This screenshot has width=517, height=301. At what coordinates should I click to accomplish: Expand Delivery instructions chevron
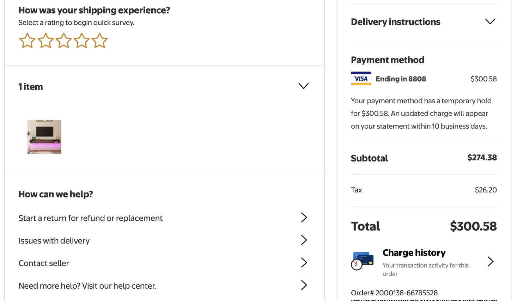pyautogui.click(x=490, y=21)
